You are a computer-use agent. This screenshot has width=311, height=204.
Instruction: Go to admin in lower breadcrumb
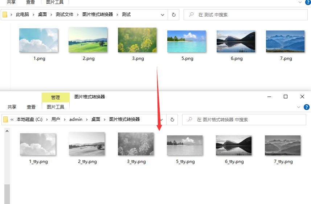click(76, 119)
